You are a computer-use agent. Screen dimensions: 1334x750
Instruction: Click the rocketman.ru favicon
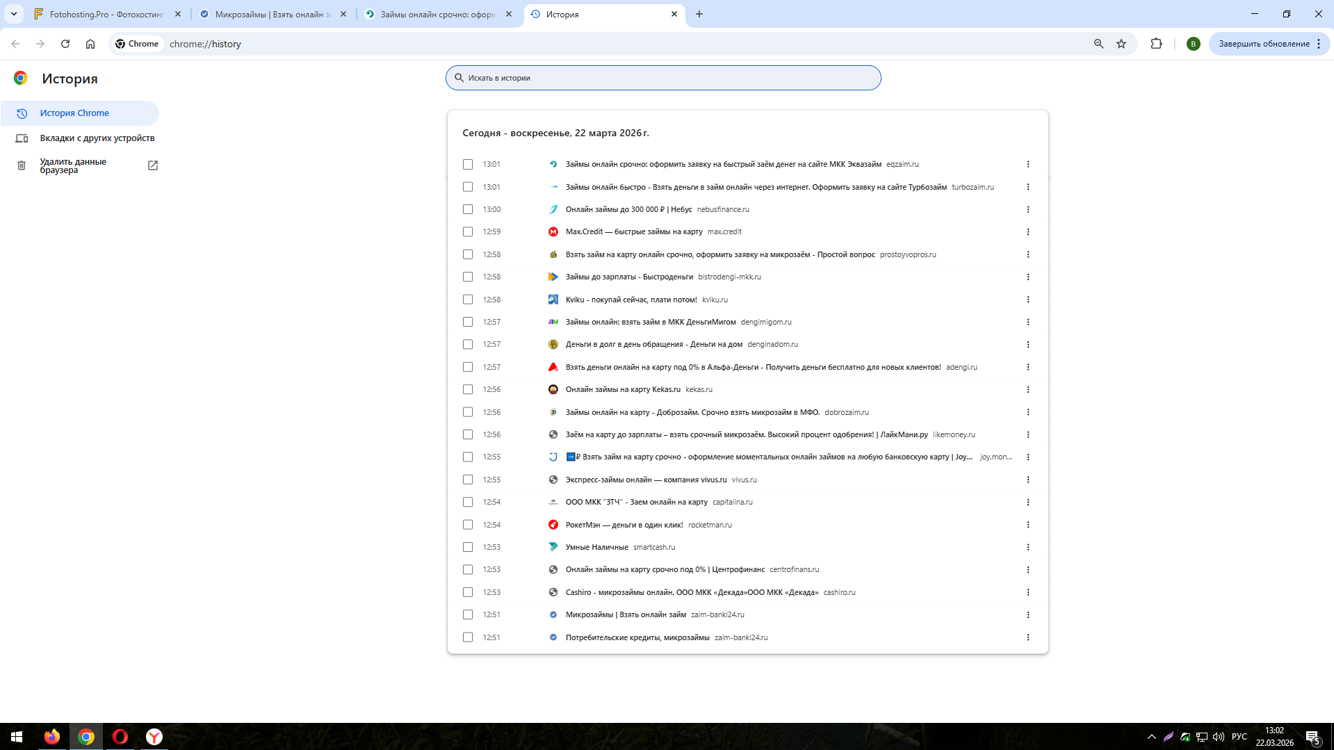pos(553,525)
